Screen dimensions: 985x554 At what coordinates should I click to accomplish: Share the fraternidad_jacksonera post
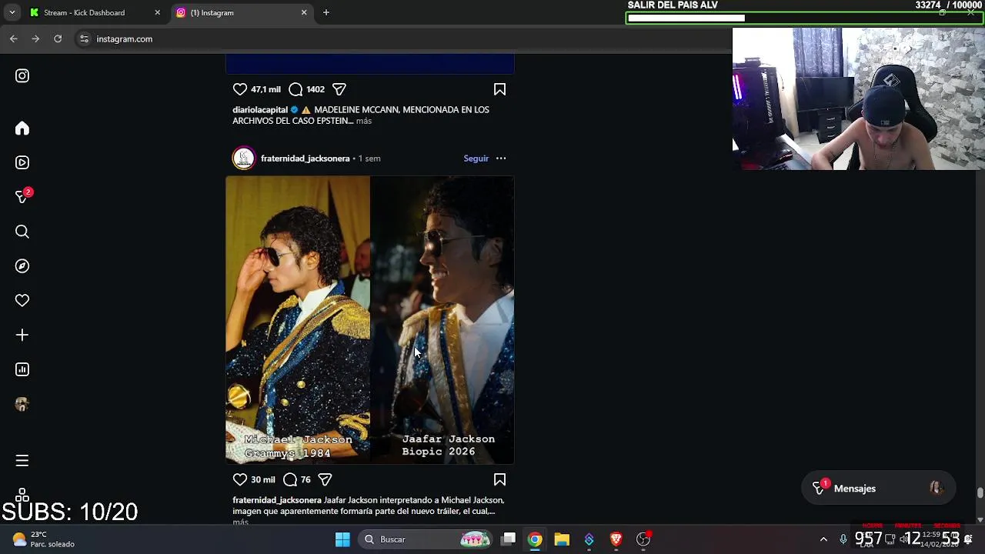tap(325, 479)
